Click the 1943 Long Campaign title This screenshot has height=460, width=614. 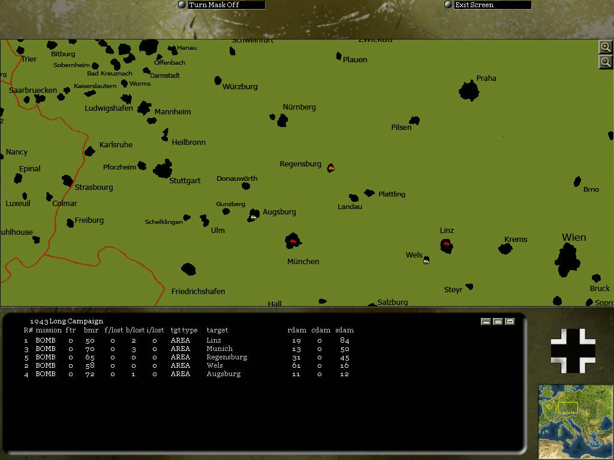click(x=67, y=321)
